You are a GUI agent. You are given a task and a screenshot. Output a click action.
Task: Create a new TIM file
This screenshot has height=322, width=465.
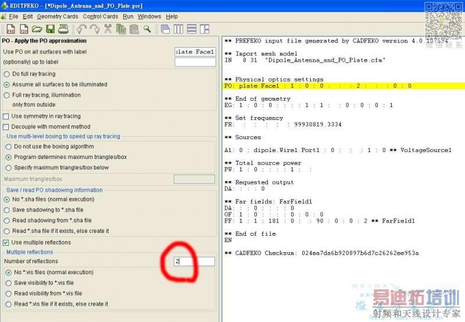24,29
